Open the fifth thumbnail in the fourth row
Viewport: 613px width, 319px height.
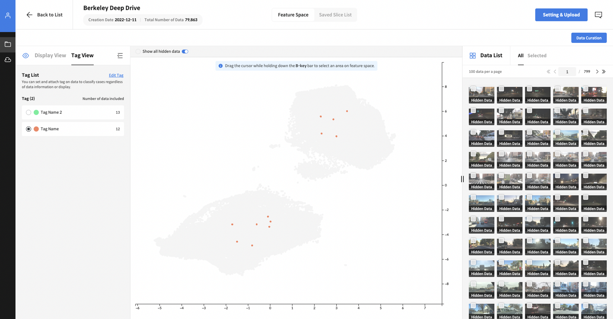594,160
